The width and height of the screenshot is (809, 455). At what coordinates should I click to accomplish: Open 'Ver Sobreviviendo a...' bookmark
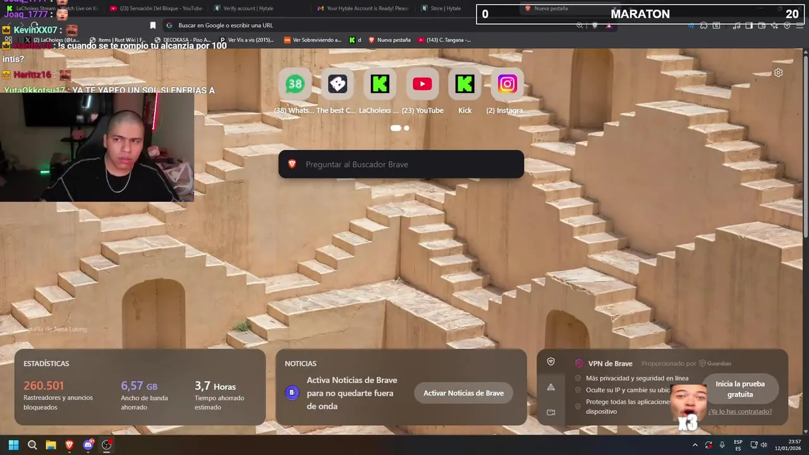click(312, 40)
